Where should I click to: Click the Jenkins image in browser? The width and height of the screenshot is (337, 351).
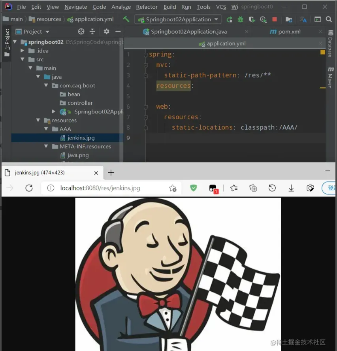178,274
